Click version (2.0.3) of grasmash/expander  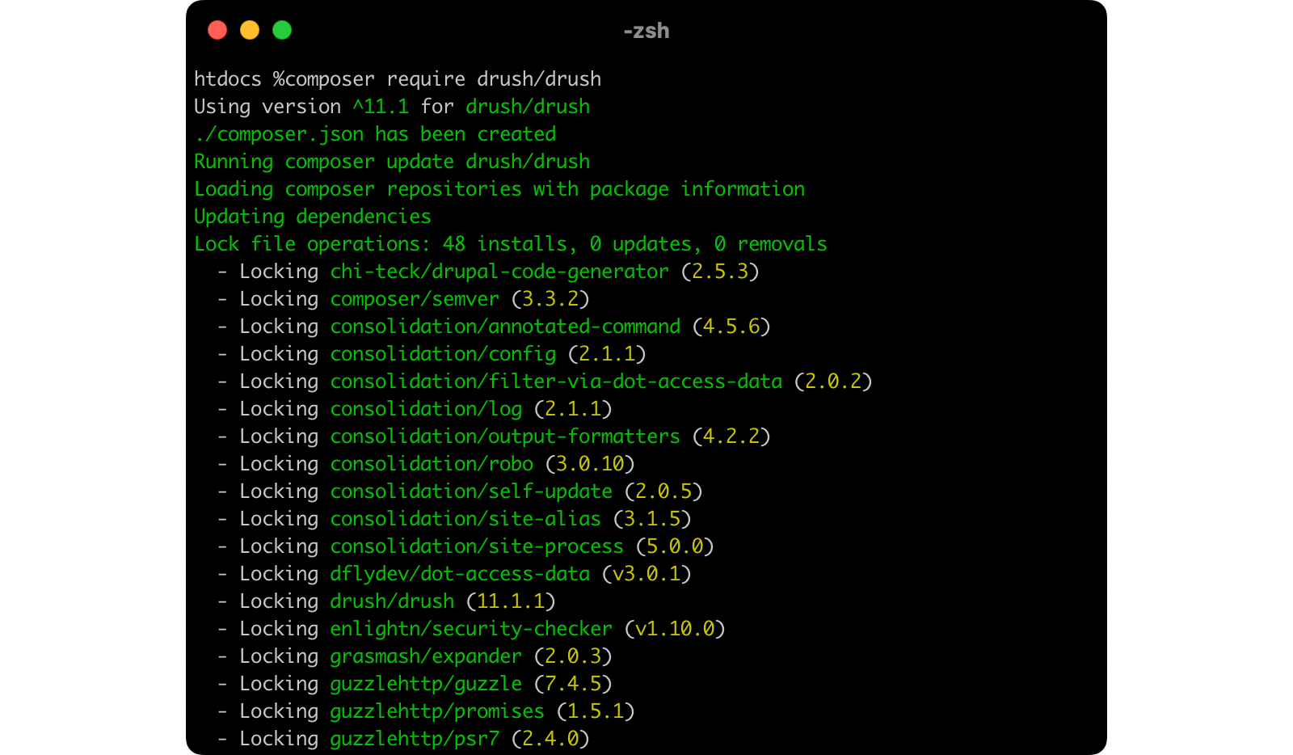click(573, 656)
